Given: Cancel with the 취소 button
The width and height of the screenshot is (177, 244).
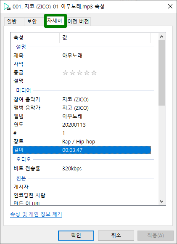Looking at the screenshot, I should [x=116, y=236].
